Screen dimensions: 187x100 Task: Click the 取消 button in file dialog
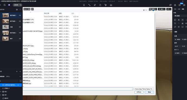[x=149, y=92]
